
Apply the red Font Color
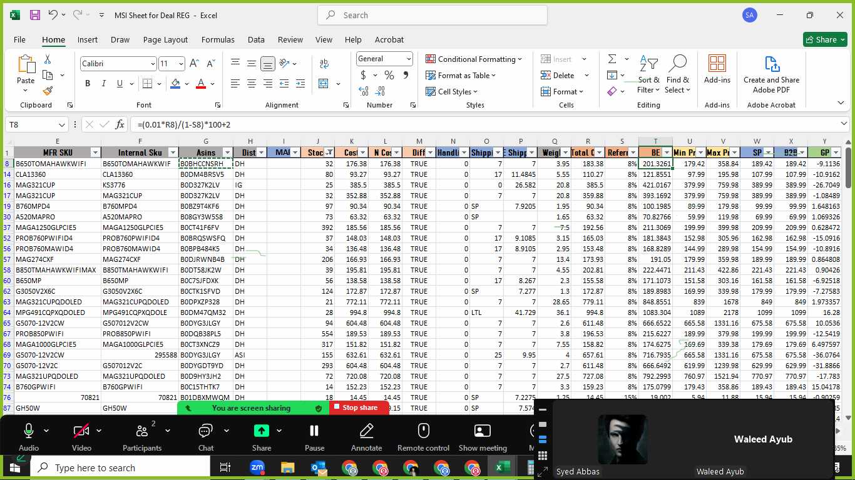(201, 84)
